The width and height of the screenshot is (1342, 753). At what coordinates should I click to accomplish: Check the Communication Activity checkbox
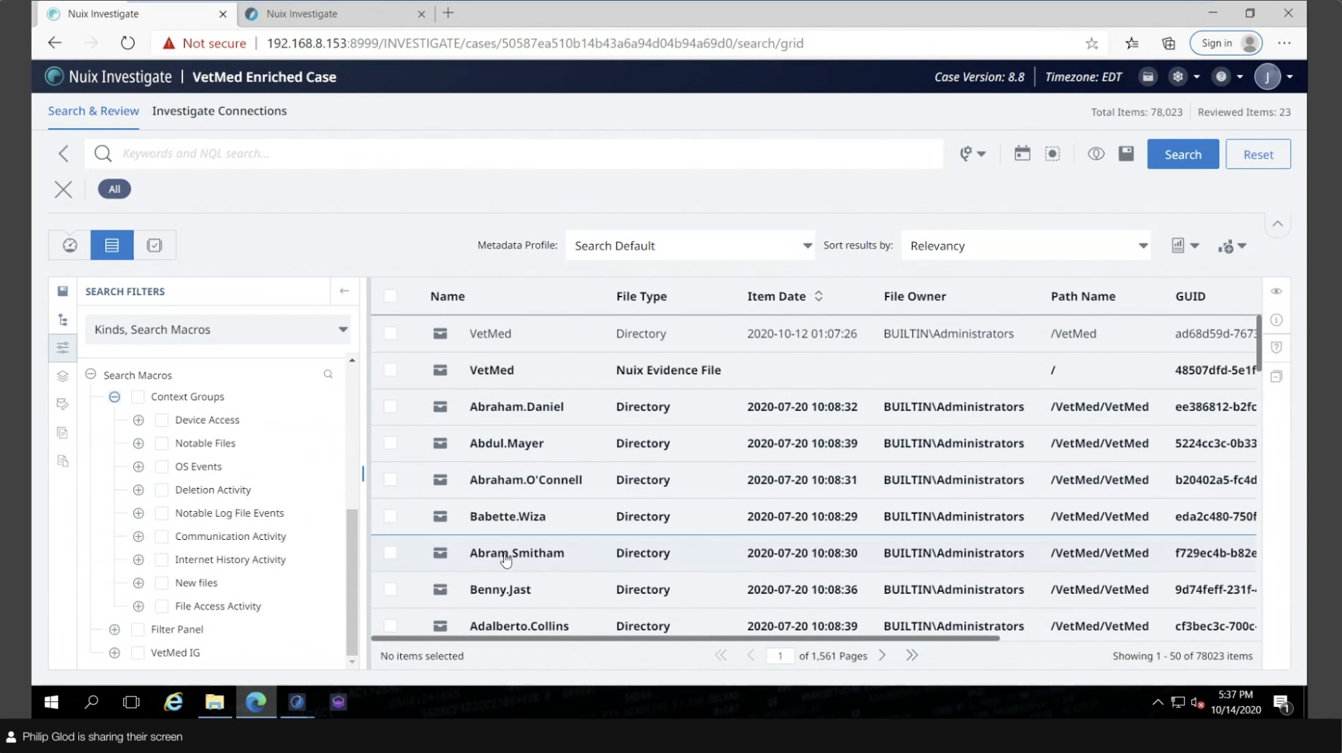click(x=162, y=536)
